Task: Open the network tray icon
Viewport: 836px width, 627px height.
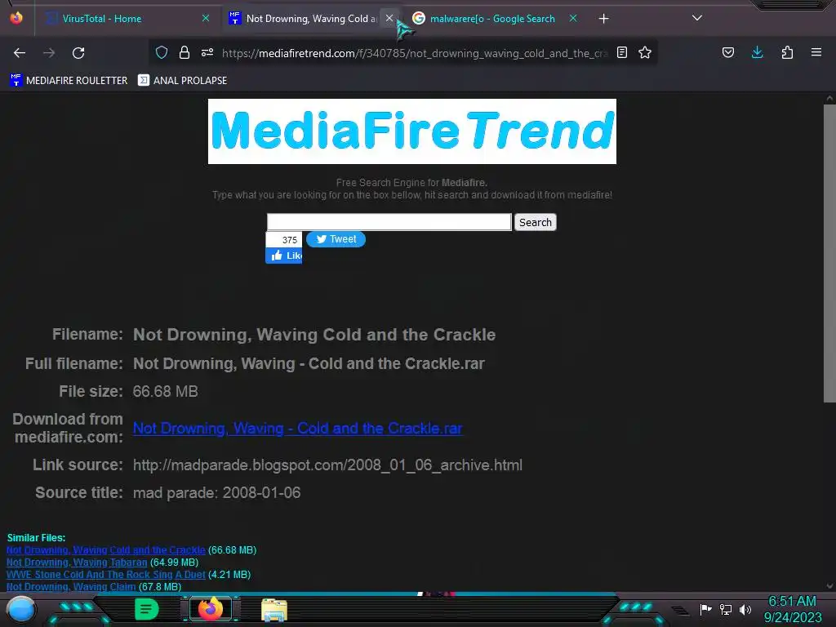Action: tap(726, 609)
